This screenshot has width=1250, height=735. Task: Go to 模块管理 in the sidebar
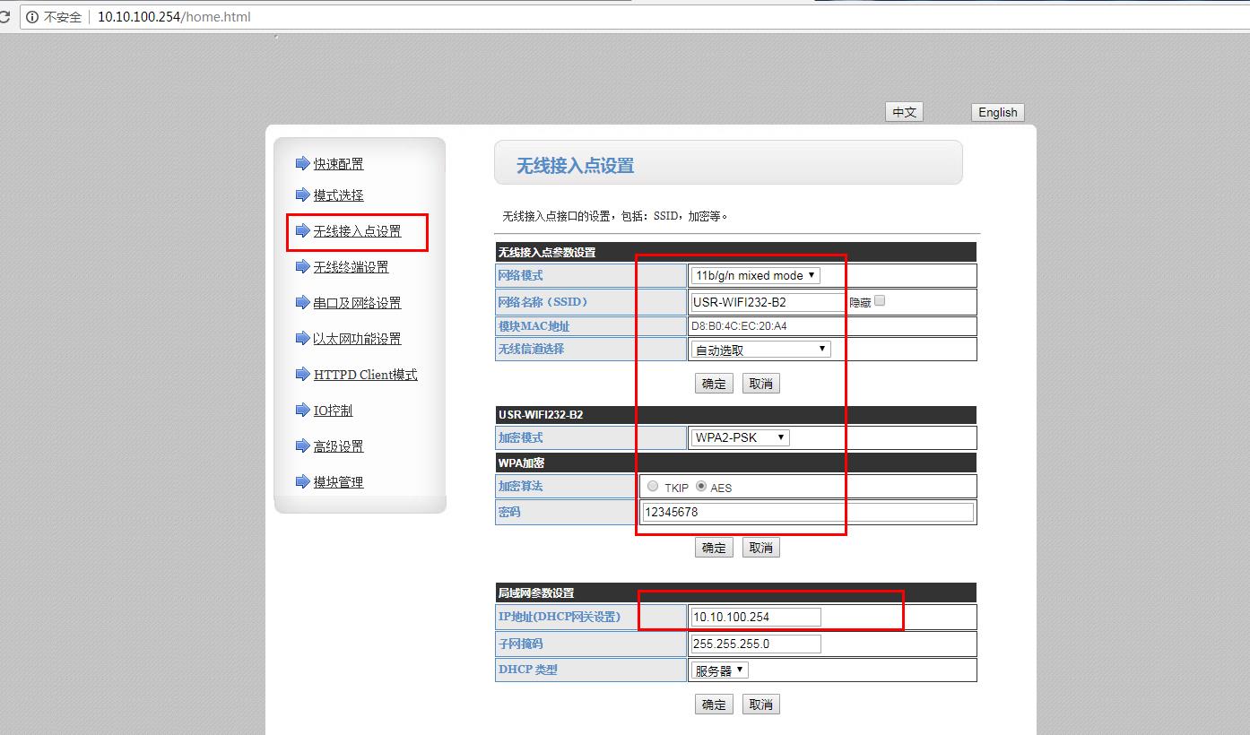pyautogui.click(x=338, y=482)
